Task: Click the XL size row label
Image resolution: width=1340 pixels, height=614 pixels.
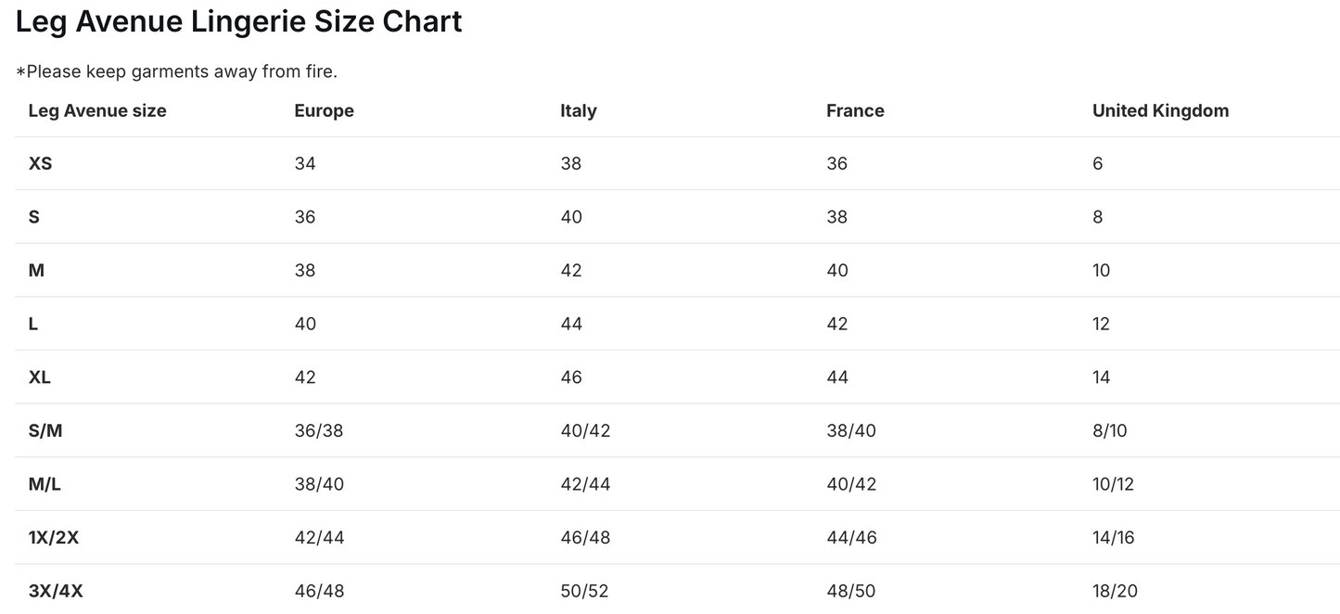Action: (39, 377)
